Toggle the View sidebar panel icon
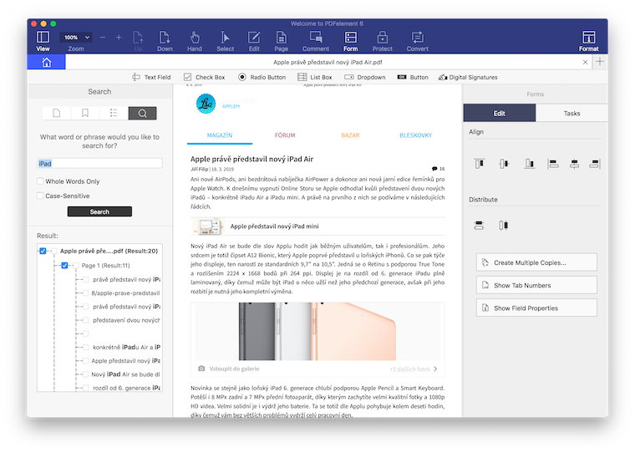Screen dimensions: 635x453 tap(43, 41)
